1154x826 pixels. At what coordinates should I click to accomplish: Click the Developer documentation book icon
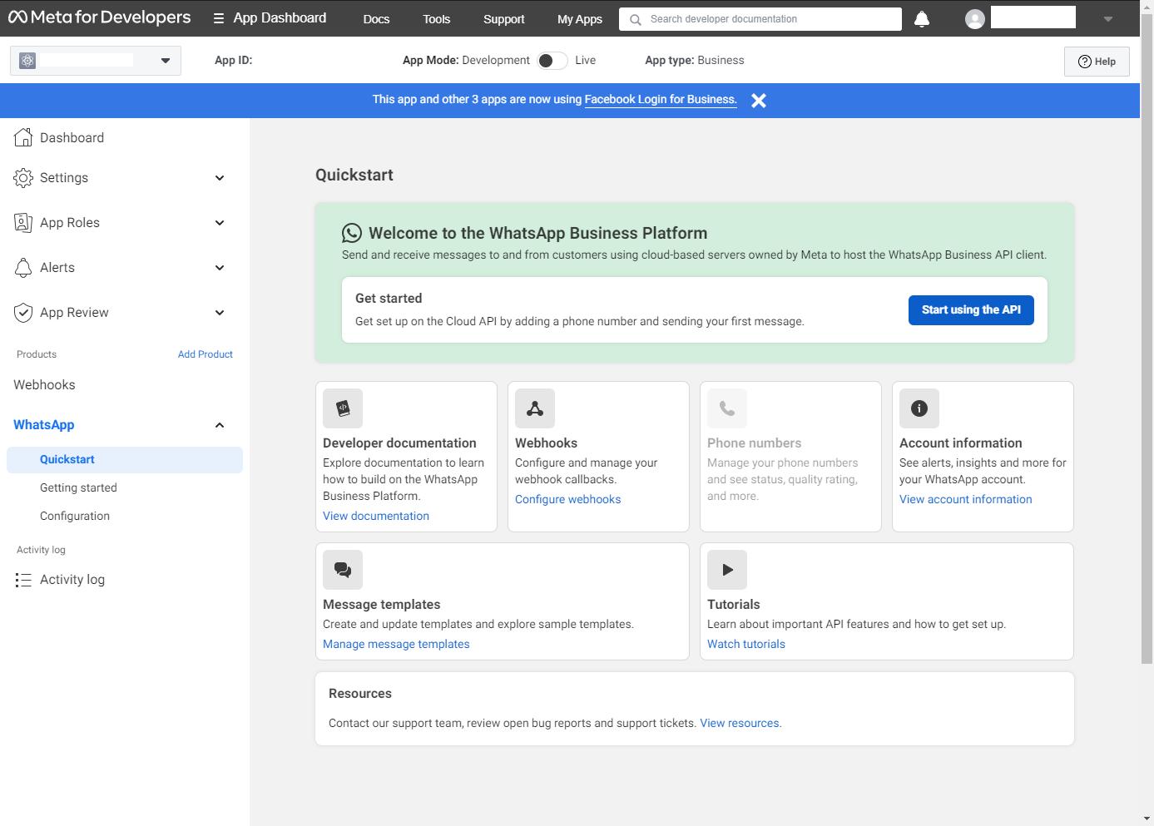pyautogui.click(x=343, y=408)
